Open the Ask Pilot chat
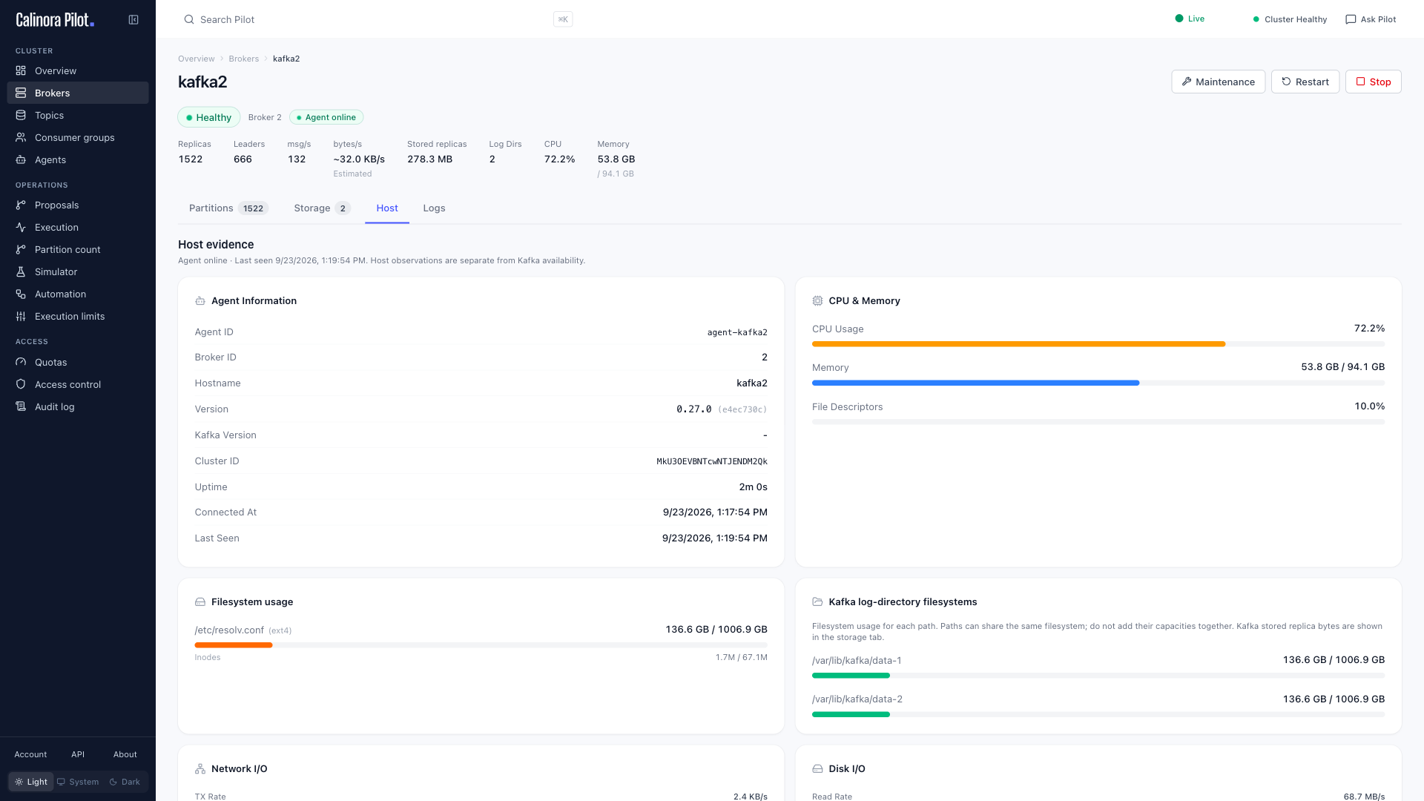The image size is (1424, 801). click(1371, 19)
